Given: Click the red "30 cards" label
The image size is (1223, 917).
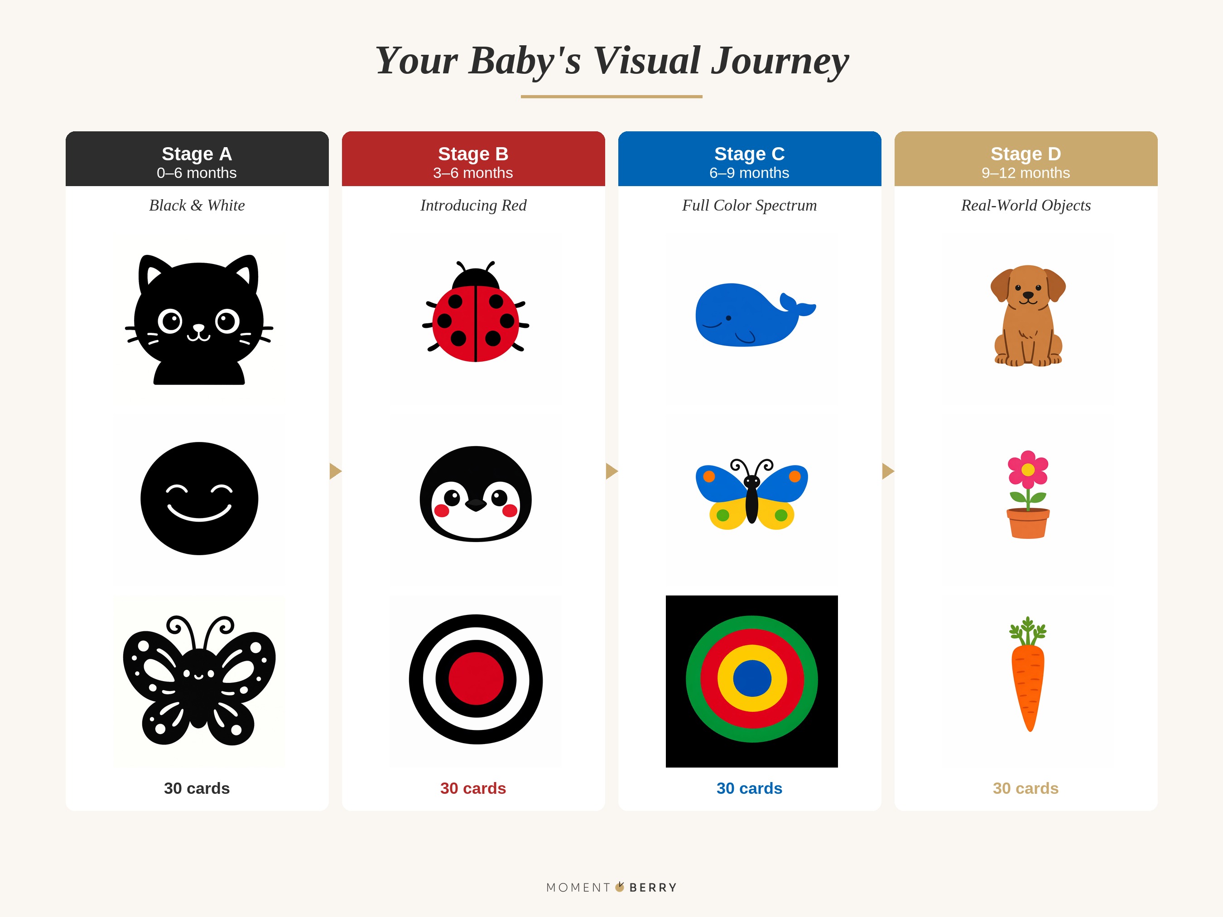Looking at the screenshot, I should [473, 788].
